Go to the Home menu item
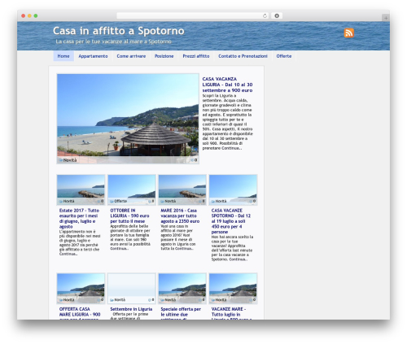 coord(63,56)
